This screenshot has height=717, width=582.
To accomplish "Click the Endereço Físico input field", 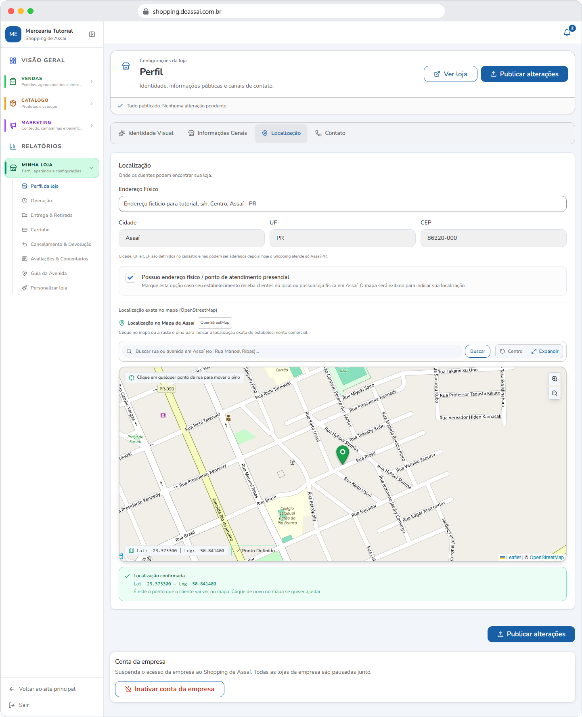I will [342, 204].
